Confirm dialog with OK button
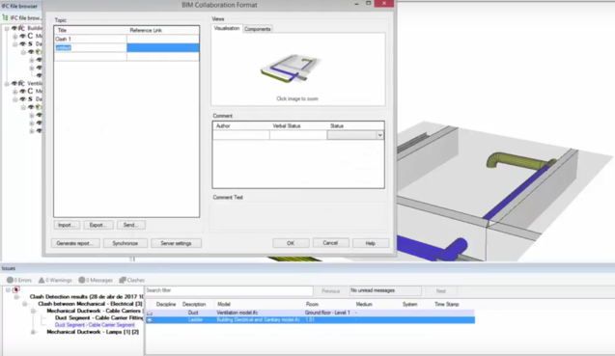The width and height of the screenshot is (615, 356). tap(291, 243)
